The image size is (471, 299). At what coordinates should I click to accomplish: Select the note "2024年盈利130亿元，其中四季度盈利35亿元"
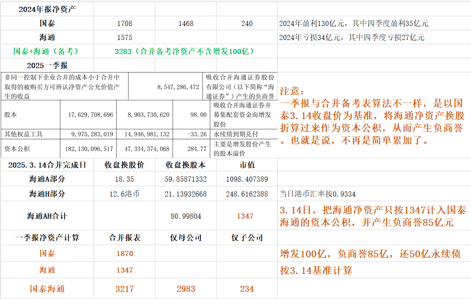pyautogui.click(x=354, y=23)
